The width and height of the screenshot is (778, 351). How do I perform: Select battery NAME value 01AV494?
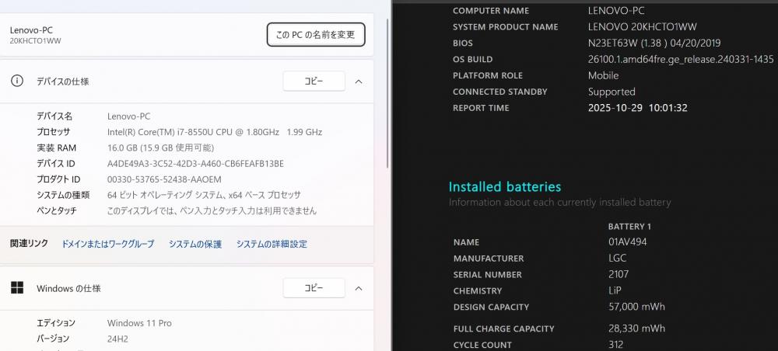click(x=628, y=242)
